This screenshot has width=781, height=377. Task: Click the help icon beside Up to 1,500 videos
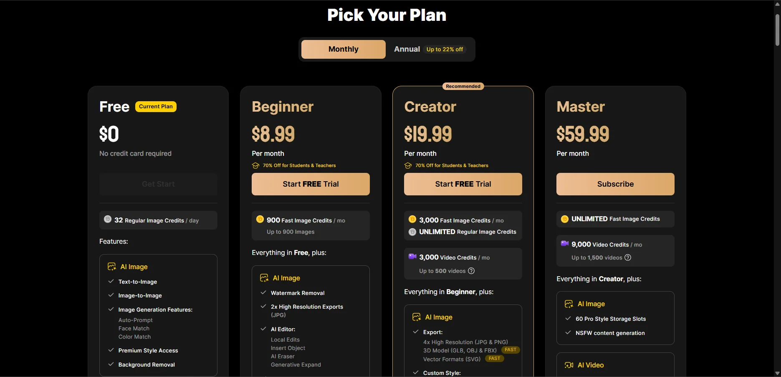628,257
